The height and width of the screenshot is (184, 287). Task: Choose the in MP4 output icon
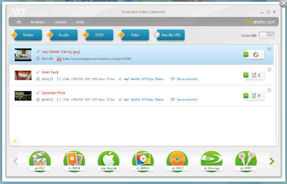pos(74,161)
